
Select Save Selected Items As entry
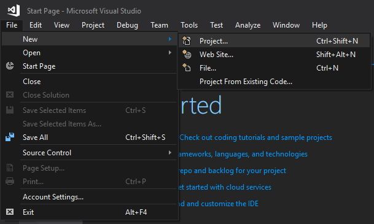(90, 124)
